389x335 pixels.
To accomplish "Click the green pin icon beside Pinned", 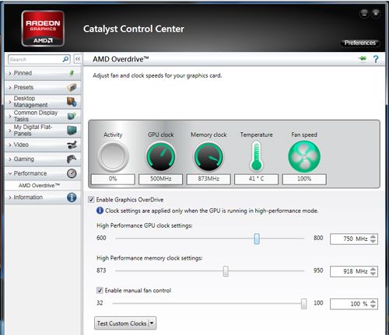I will [72, 73].
